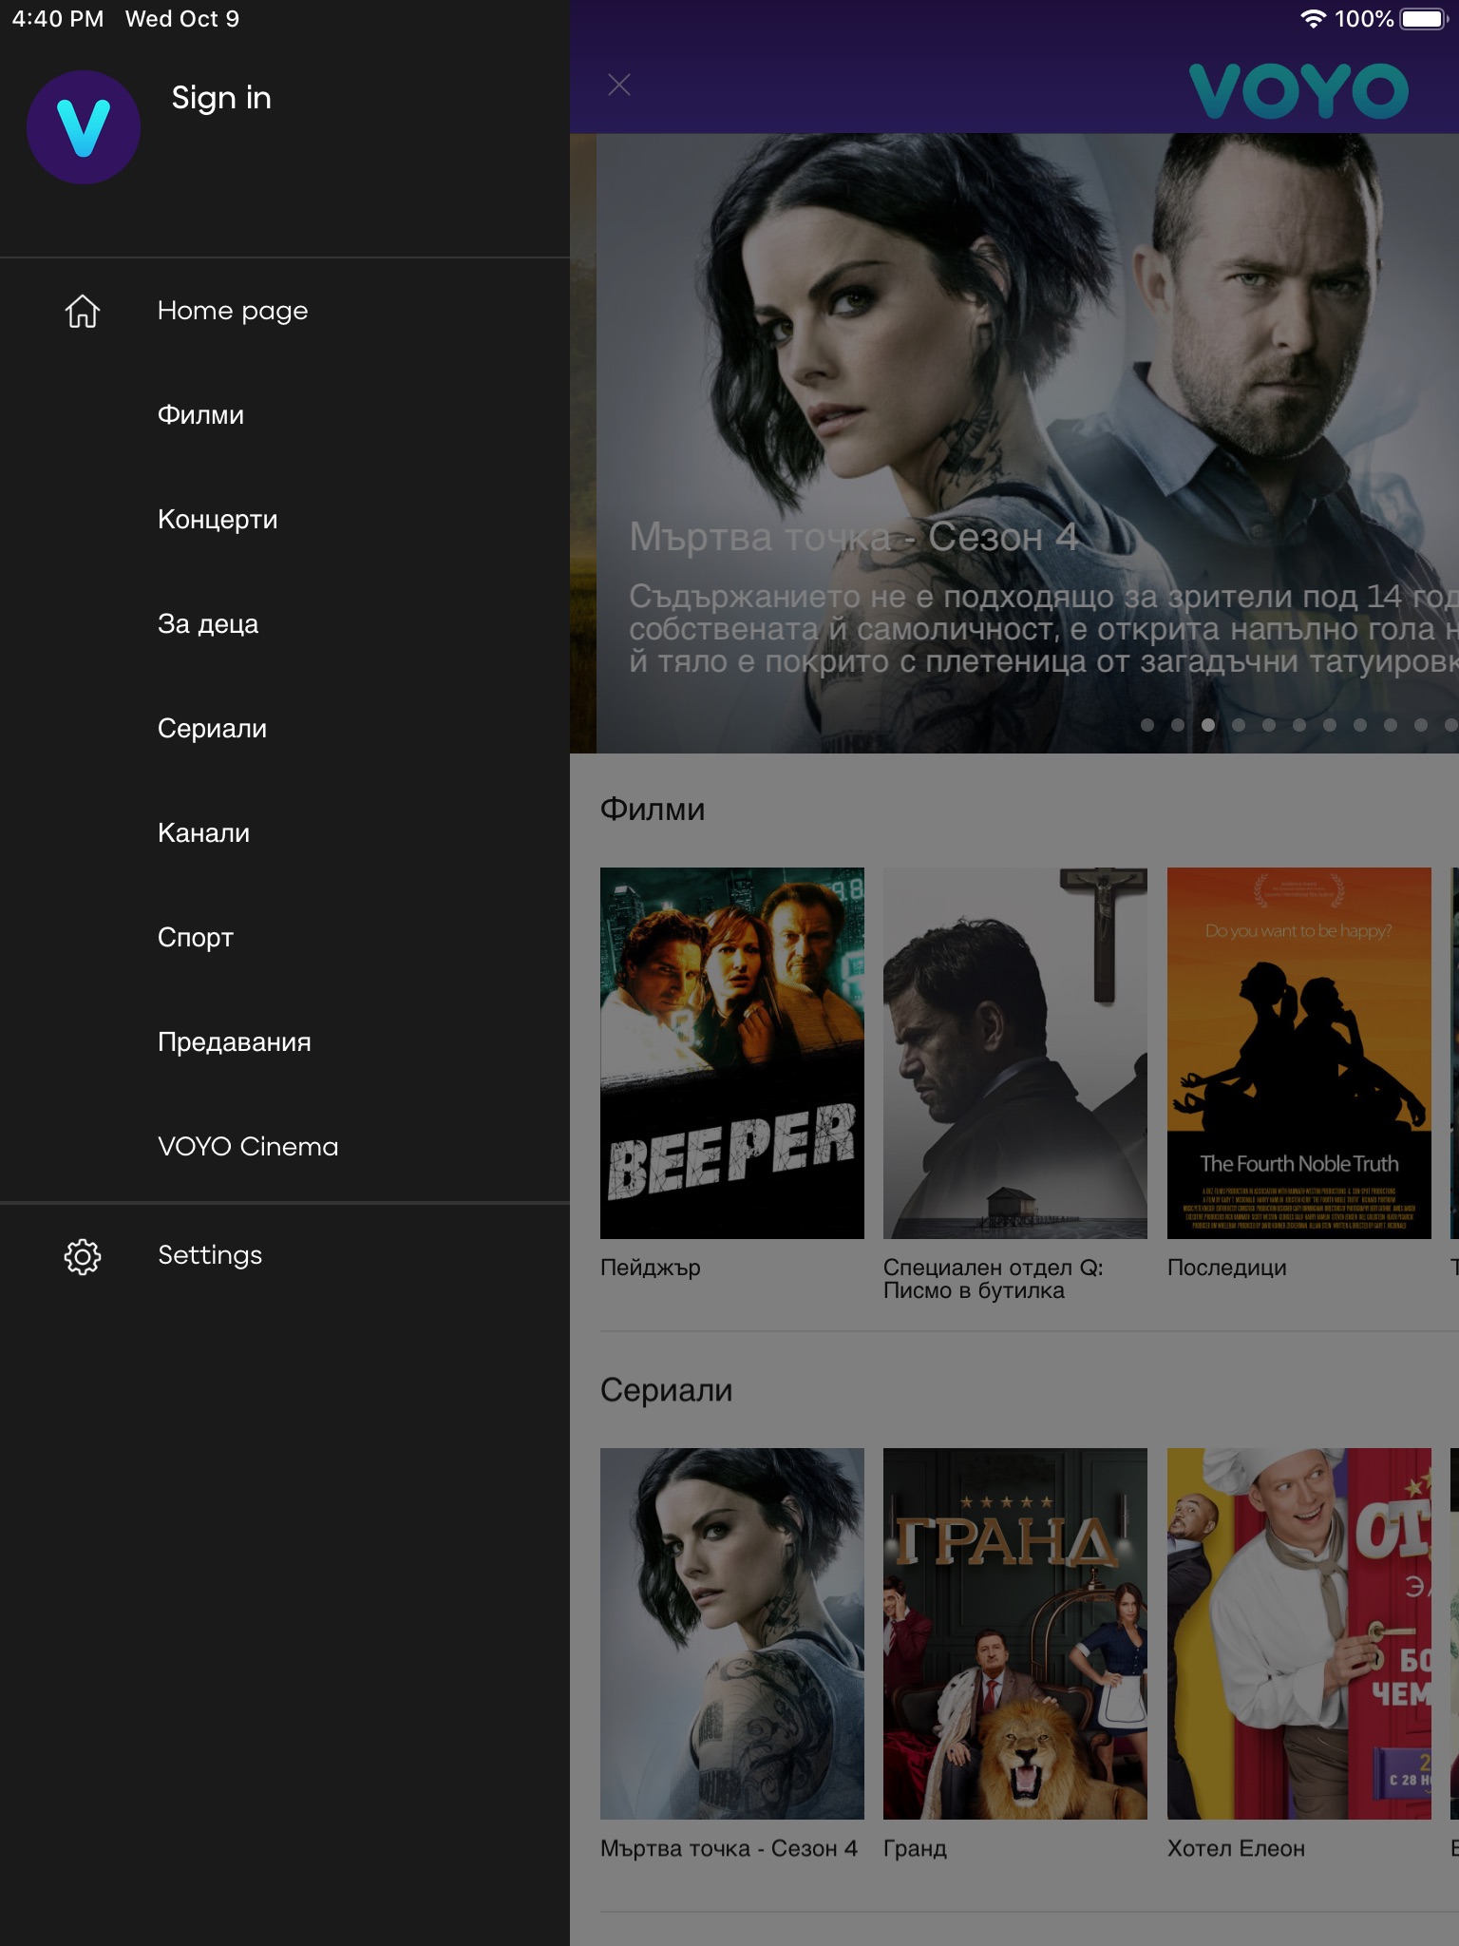Image resolution: width=1459 pixels, height=1946 pixels.
Task: Click the Home page house icon
Action: 83,311
